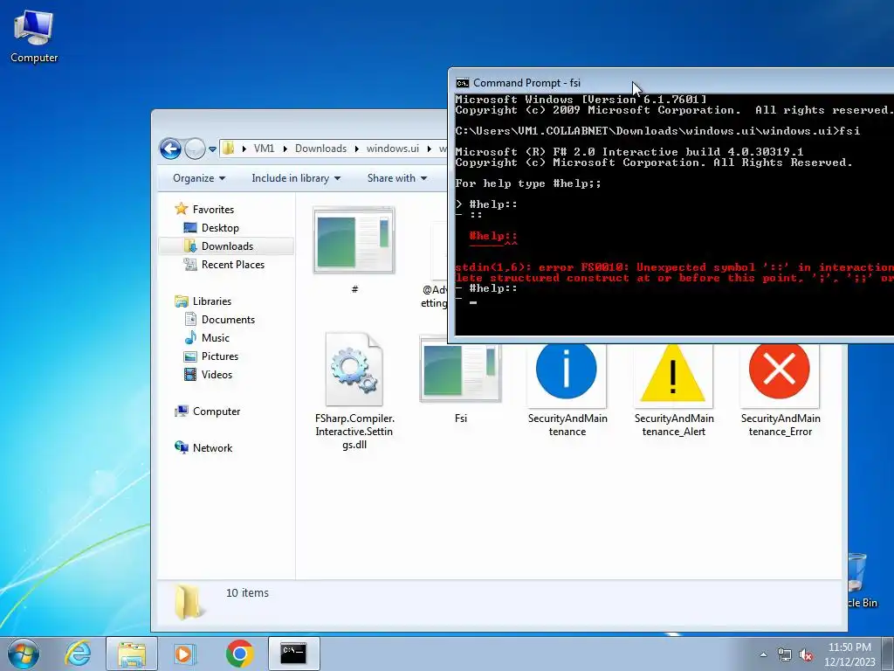Click the Explorer Back navigation button

[170, 149]
